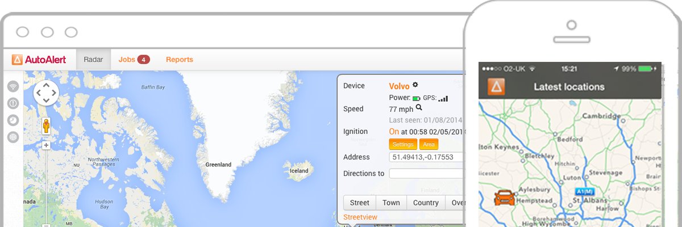Click the orange app icon in phone header
This screenshot has height=227, width=682.
[x=497, y=87]
